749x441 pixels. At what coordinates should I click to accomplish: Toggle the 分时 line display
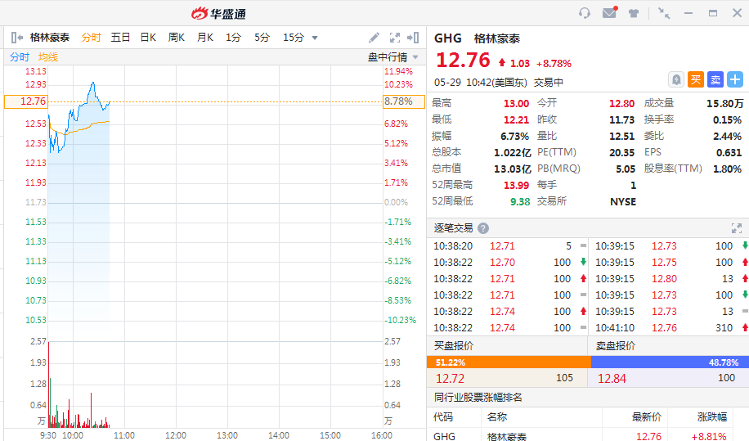coord(20,57)
